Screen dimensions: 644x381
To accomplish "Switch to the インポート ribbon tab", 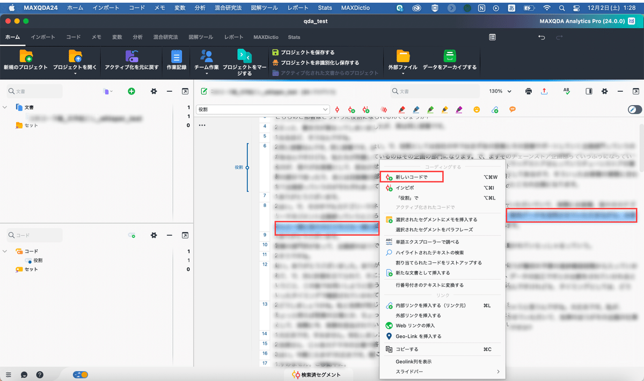I will point(43,37).
